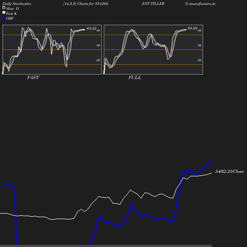Click inside the FAST stochastic chart panel
This screenshot has height=247, width=247.
point(52,49)
